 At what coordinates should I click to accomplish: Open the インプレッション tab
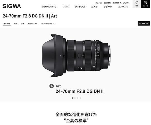point(48,24)
